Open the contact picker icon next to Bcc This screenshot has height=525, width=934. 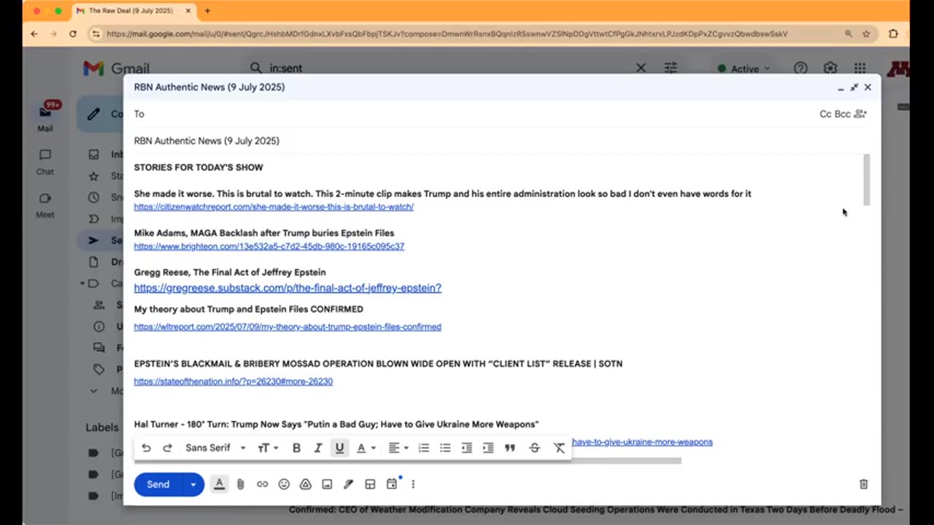point(860,114)
